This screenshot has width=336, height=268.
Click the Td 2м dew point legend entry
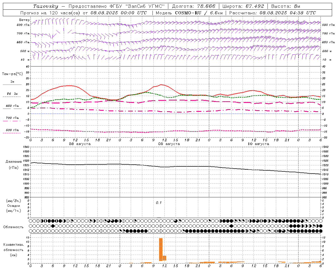pos(12,94)
